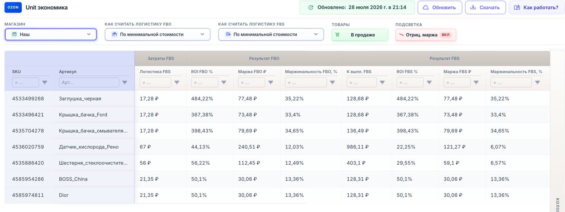
Task: Click article Dior
Action: pos(64,195)
